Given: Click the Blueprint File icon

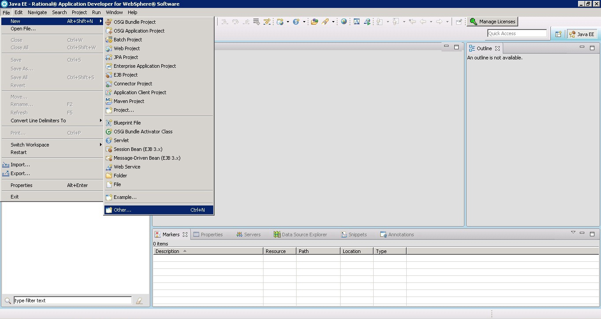Looking at the screenshot, I should click(x=109, y=123).
